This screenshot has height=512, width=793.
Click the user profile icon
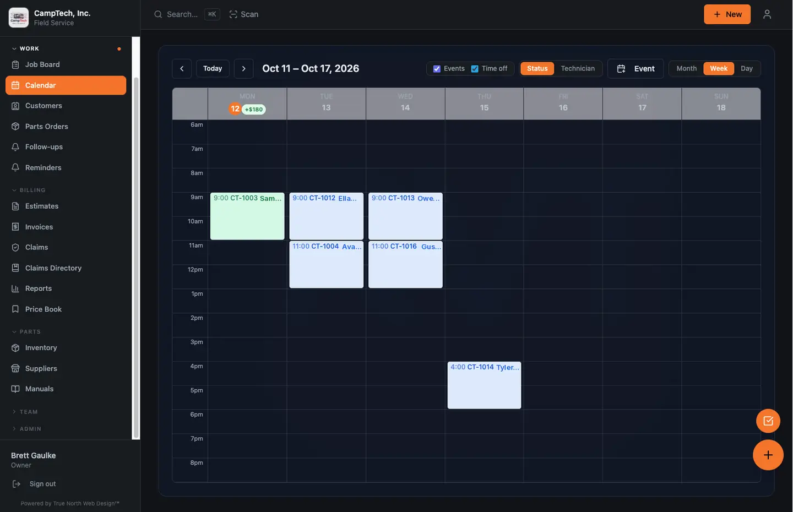click(767, 14)
